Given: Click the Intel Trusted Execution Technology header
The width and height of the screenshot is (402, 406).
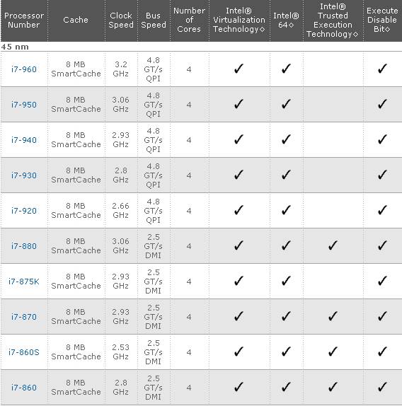Looking at the screenshot, I should tap(333, 21).
